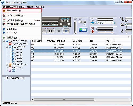The height and width of the screenshot is (106, 133).
Task: Click the horizontal scrollbar thumb
Action: click(x=64, y=99)
